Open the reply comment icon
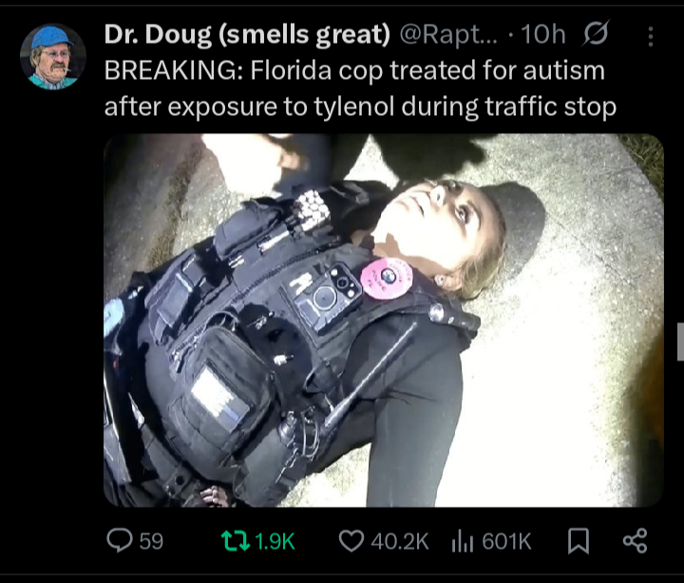 coord(120,540)
